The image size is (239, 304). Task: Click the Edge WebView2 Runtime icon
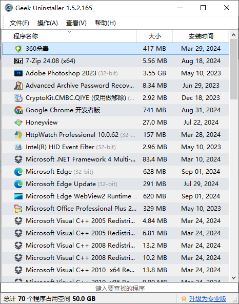(18, 196)
